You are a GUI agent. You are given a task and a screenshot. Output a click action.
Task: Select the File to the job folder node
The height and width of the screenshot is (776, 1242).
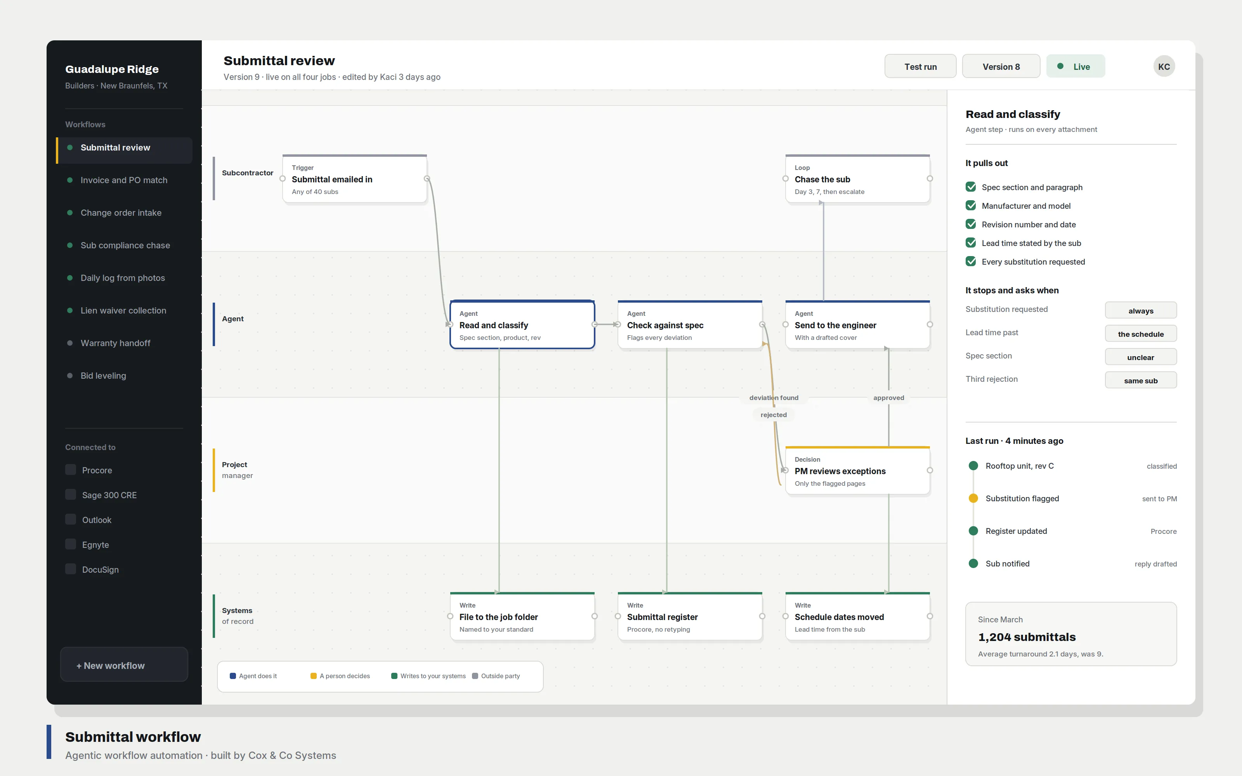point(522,617)
